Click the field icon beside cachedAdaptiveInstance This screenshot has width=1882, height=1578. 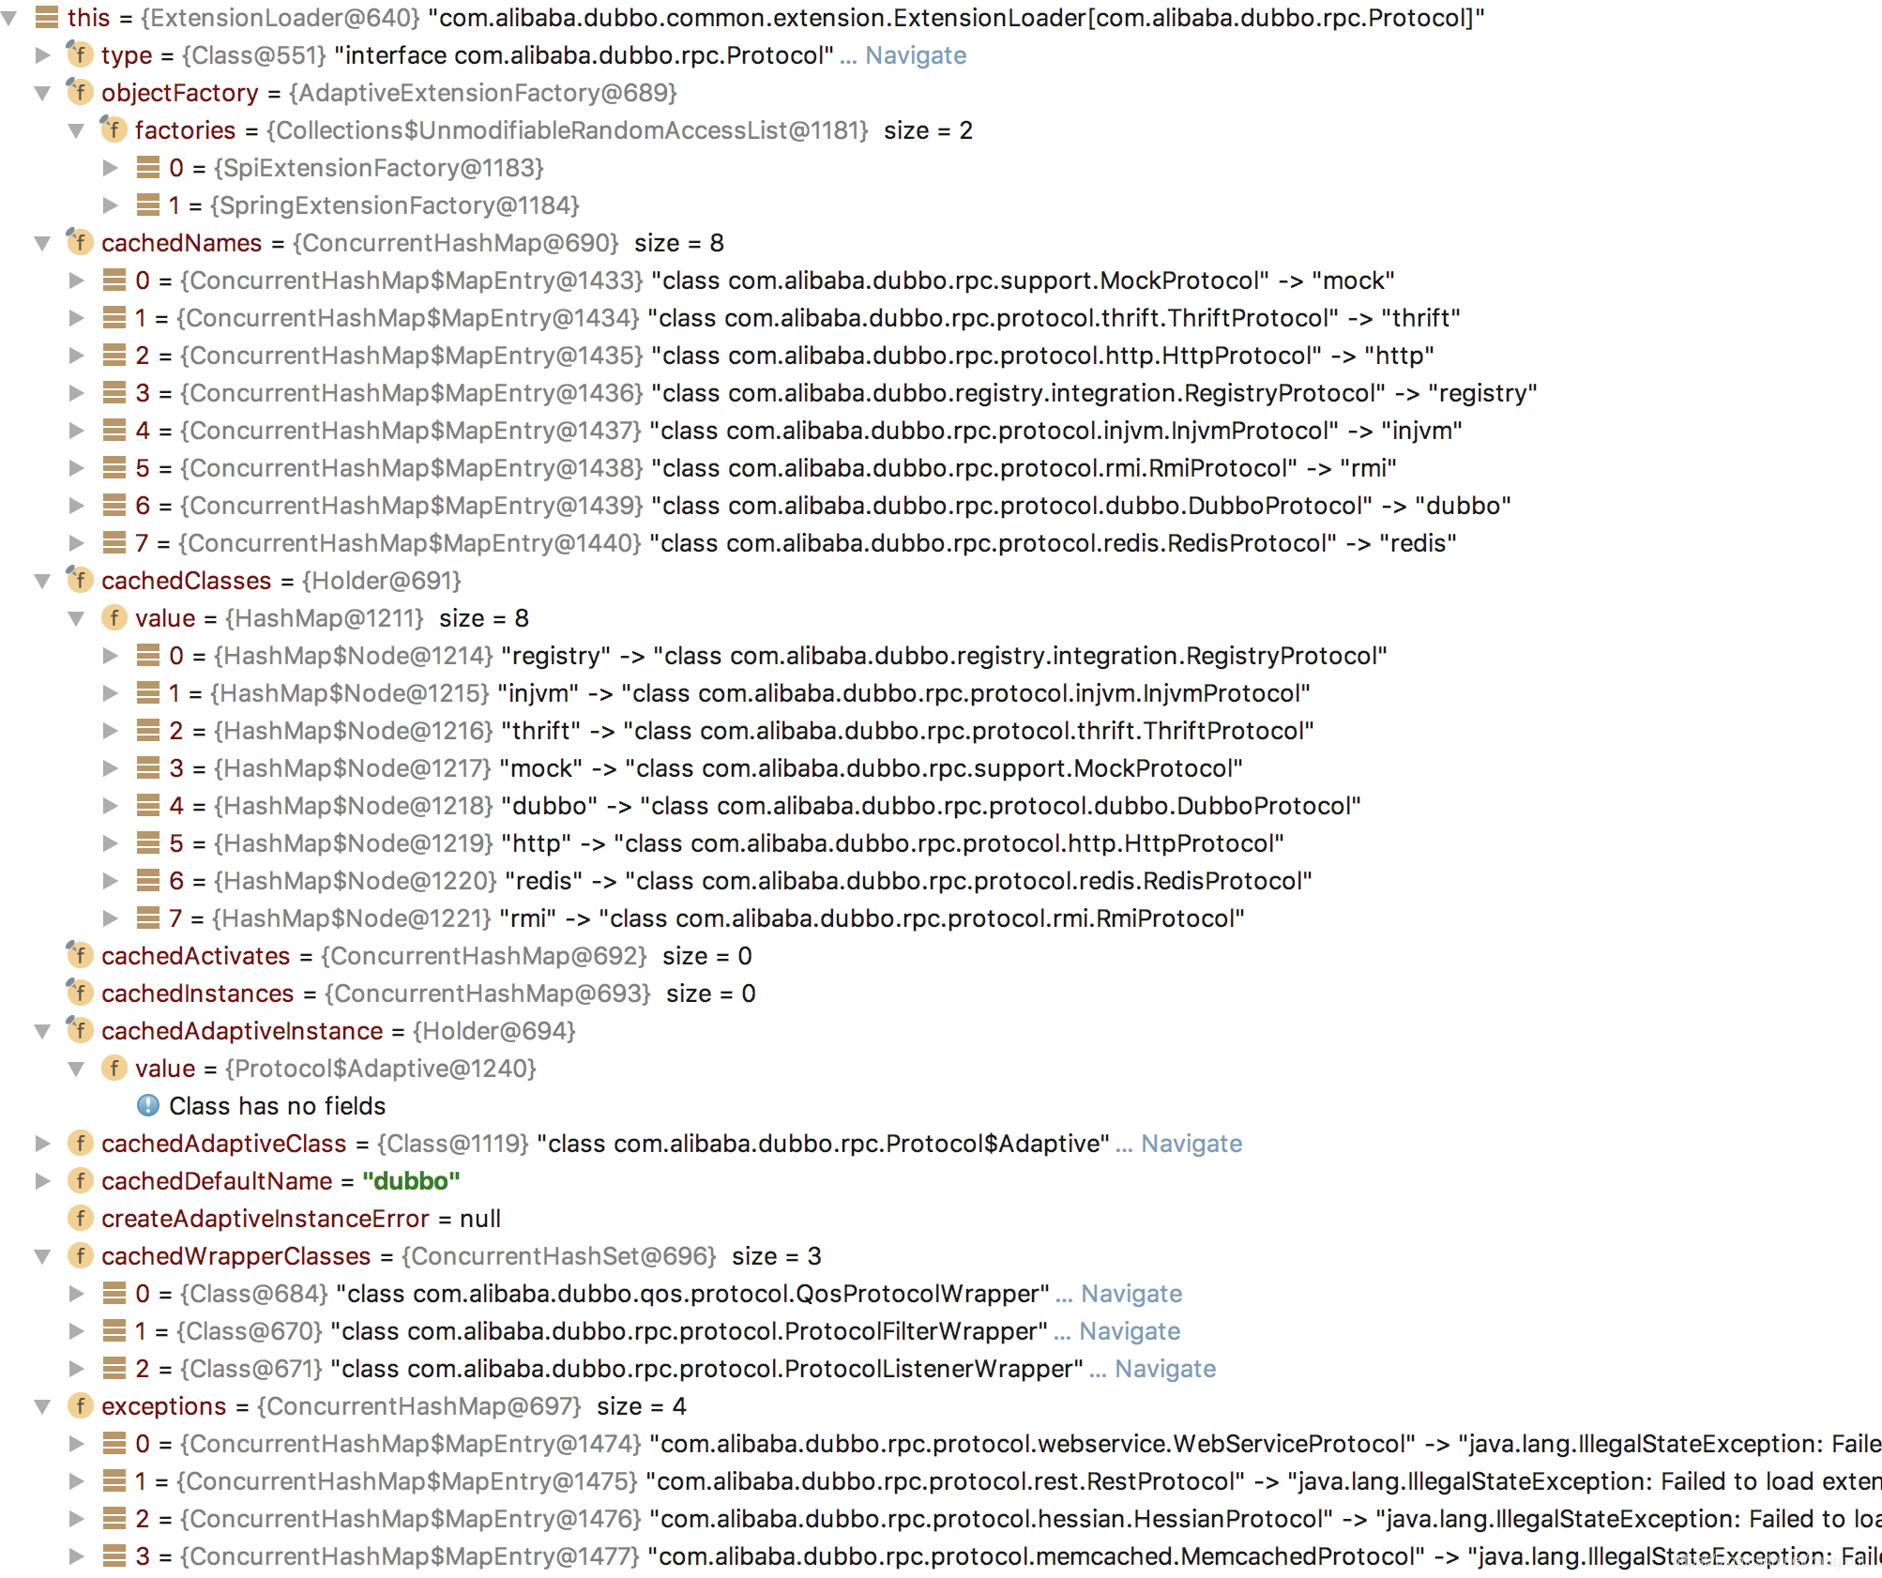click(80, 1031)
